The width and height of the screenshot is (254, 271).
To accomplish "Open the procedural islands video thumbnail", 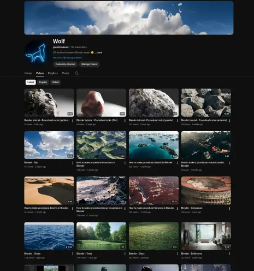I will [153, 145].
